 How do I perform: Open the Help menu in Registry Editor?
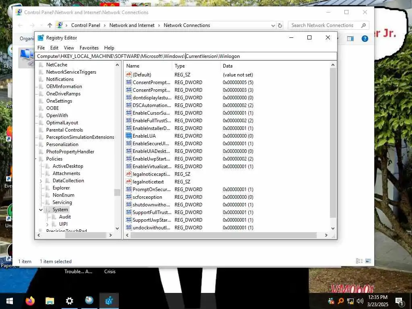109,48
